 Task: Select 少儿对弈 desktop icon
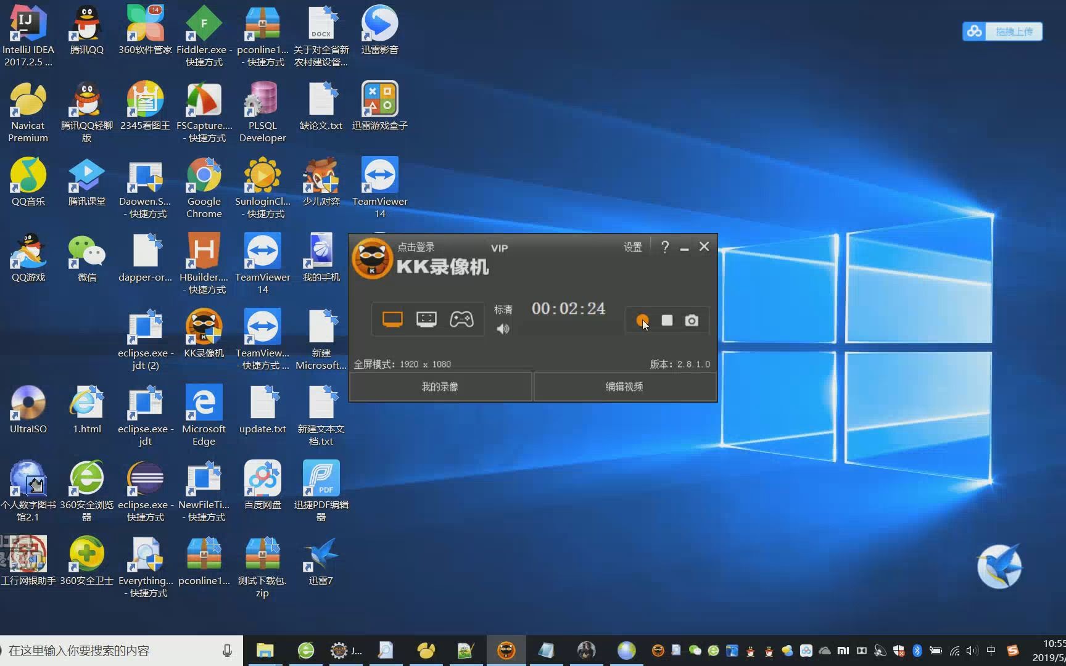321,181
